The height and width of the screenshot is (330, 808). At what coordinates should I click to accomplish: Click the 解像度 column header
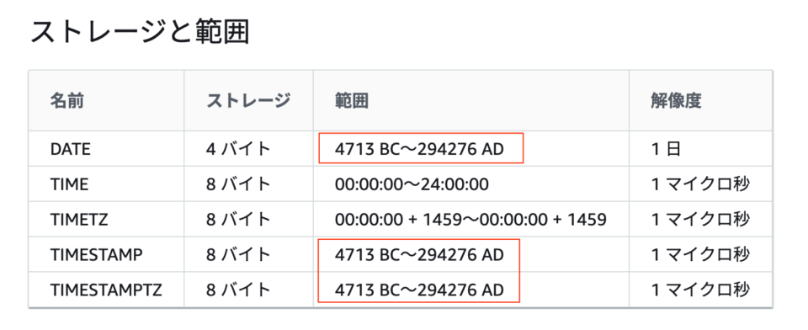[x=676, y=101]
